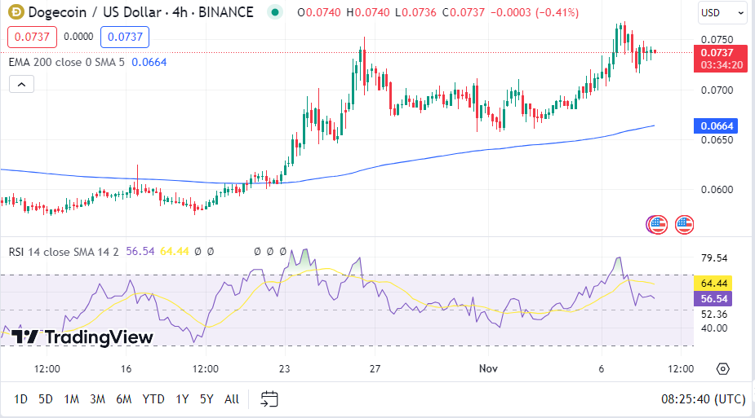Click the yellow 64.44 RSI axis label
755x418 pixels.
coord(713,284)
